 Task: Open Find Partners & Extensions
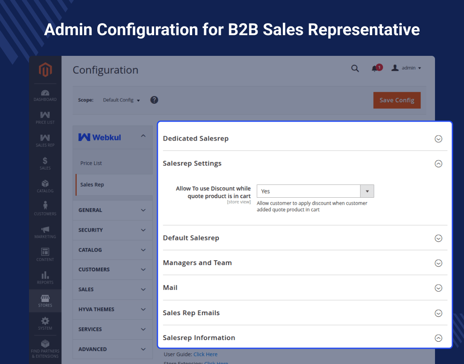[x=45, y=349]
